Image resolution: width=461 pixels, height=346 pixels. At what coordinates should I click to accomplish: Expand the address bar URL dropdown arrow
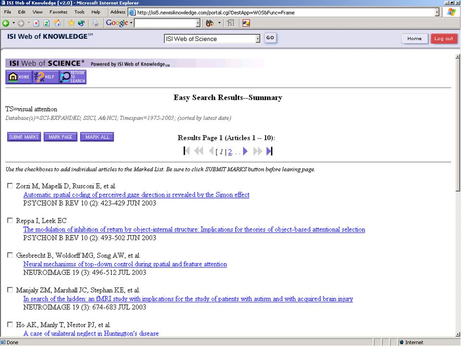(437, 12)
